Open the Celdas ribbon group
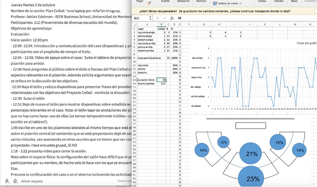The image size is (317, 187). [x=262, y=1]
